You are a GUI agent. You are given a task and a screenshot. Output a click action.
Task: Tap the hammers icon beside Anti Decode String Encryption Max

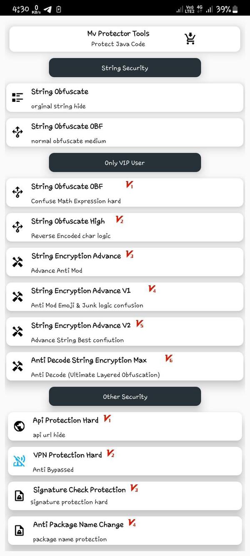(x=17, y=366)
